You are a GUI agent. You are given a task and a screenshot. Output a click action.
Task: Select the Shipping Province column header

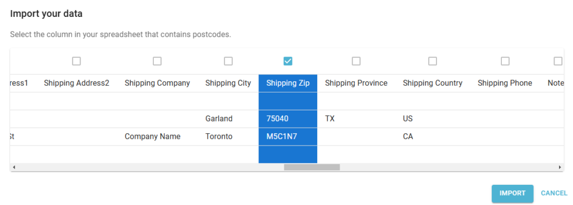356,83
